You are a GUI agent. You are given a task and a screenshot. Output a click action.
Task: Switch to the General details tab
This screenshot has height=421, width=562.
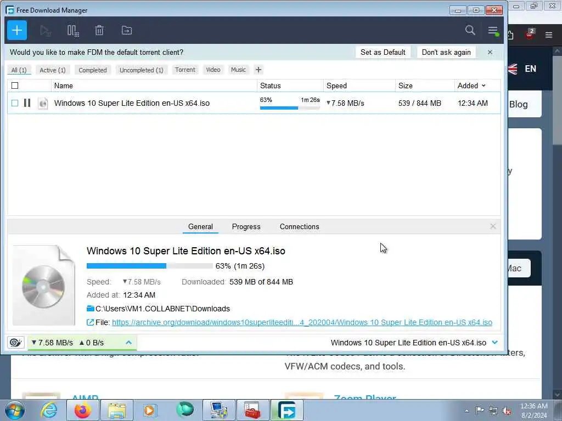[x=200, y=226]
